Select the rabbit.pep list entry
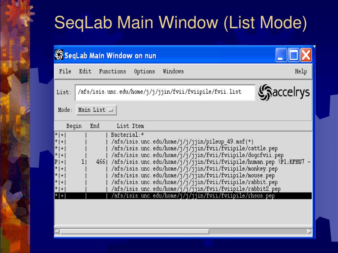 pos(183,182)
